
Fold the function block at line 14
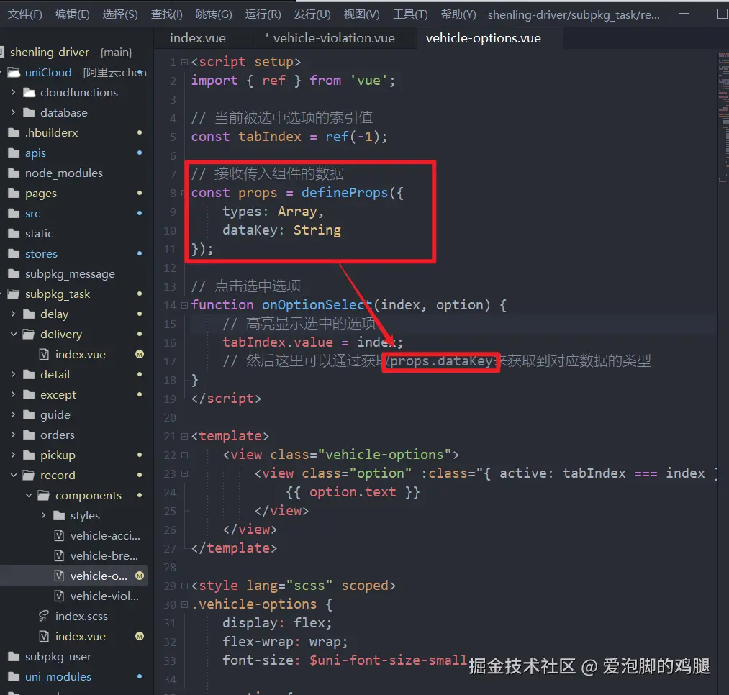pos(184,306)
